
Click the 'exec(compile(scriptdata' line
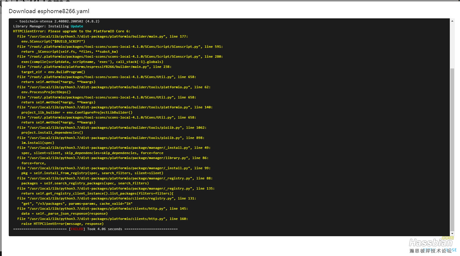pos(92,62)
